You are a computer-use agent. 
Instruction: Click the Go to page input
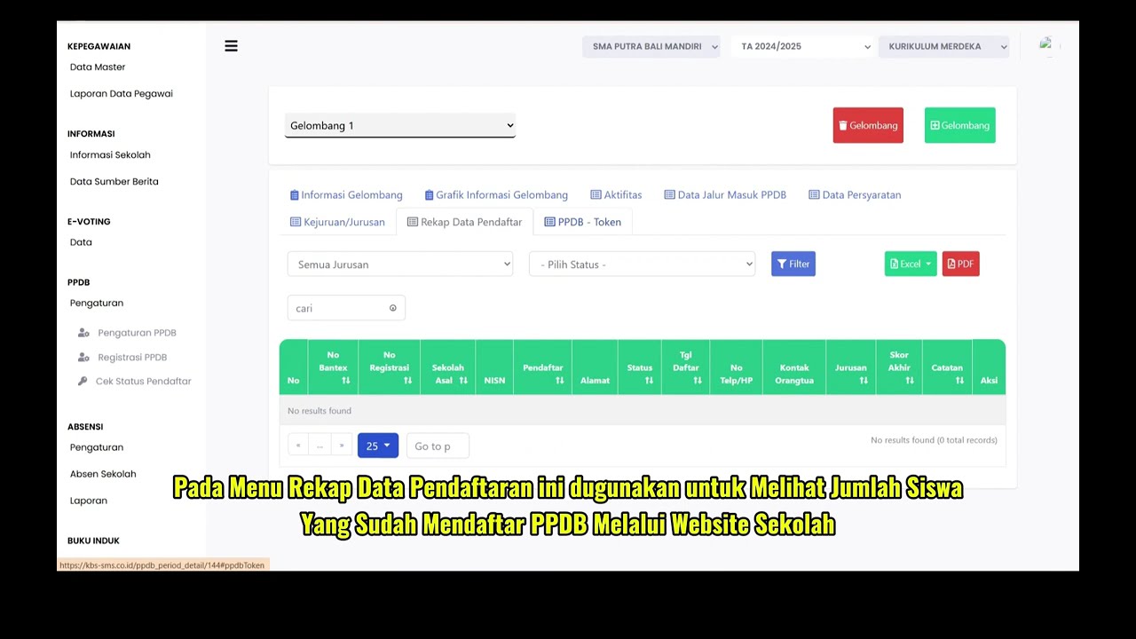[x=438, y=446]
